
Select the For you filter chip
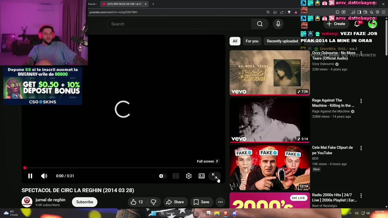(252, 41)
